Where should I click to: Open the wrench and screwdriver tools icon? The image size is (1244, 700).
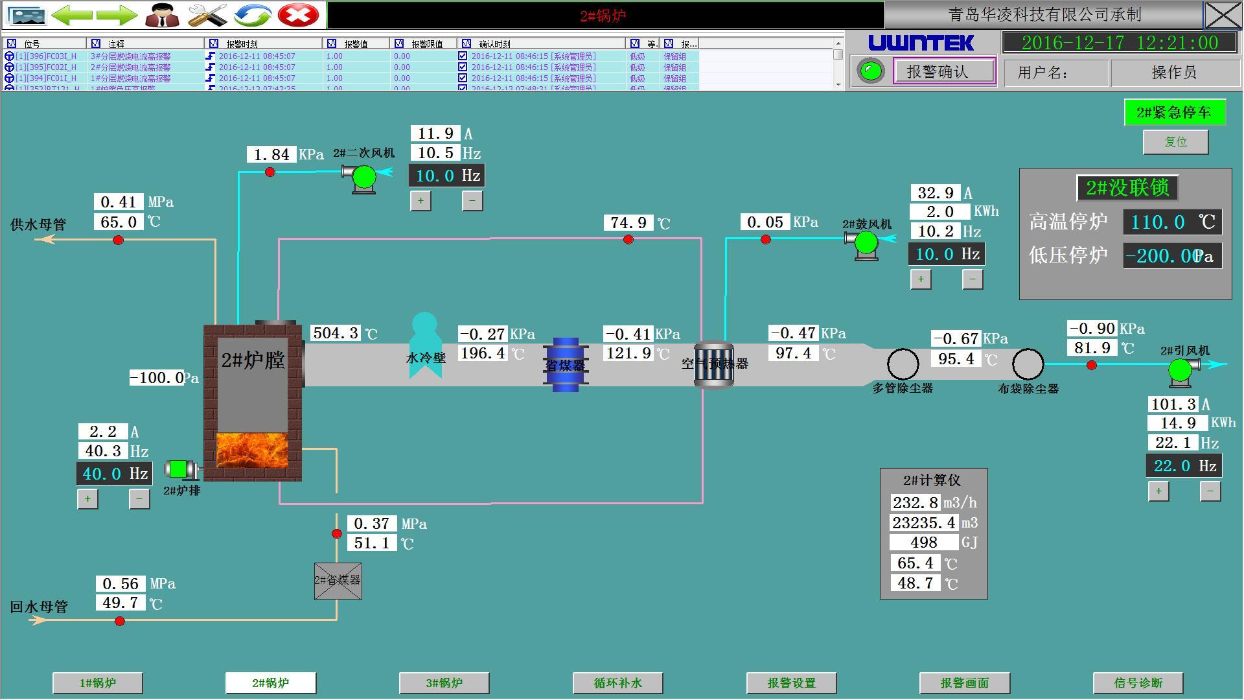click(x=207, y=15)
